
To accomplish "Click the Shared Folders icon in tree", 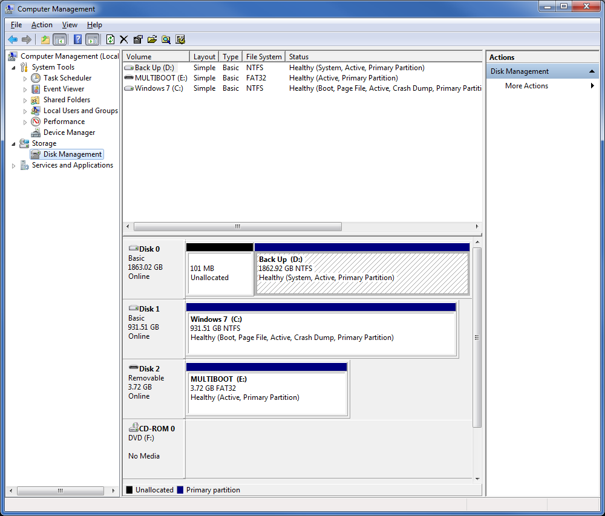I will click(x=36, y=100).
